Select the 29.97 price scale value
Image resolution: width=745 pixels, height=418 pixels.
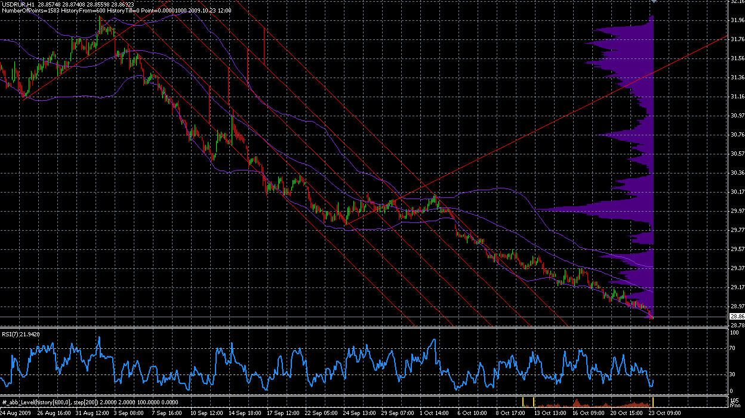pyautogui.click(x=737, y=210)
